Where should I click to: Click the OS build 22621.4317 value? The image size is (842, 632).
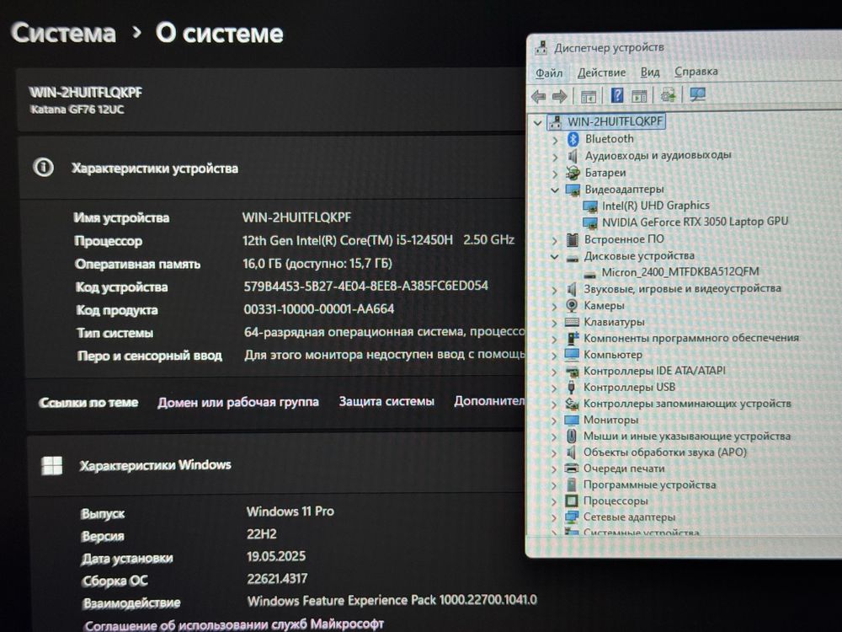tap(277, 579)
